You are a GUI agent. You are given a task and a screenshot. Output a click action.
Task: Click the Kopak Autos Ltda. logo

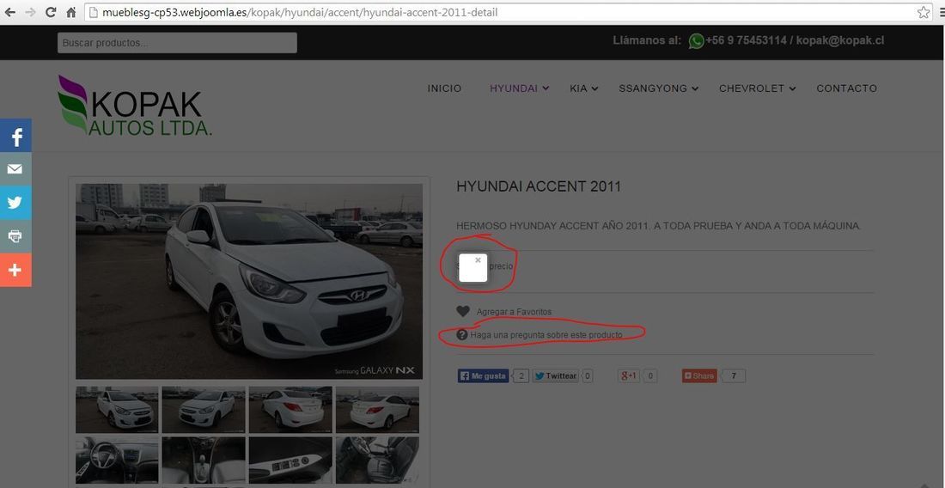pos(135,105)
